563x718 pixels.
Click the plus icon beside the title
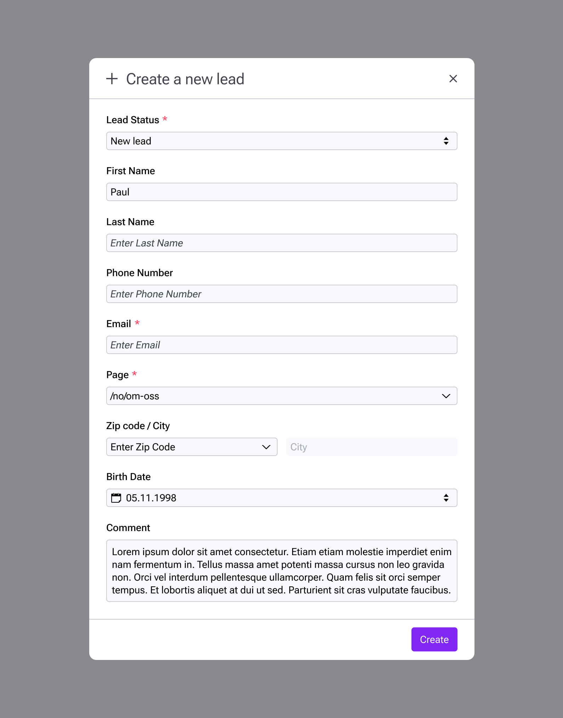click(112, 79)
